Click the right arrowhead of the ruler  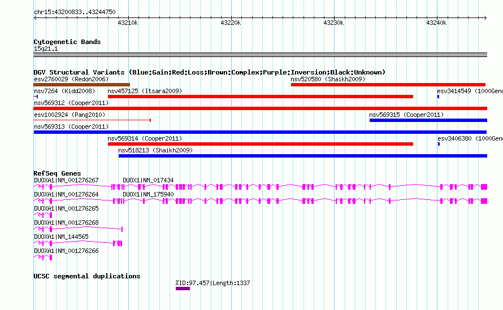pos(485,18)
